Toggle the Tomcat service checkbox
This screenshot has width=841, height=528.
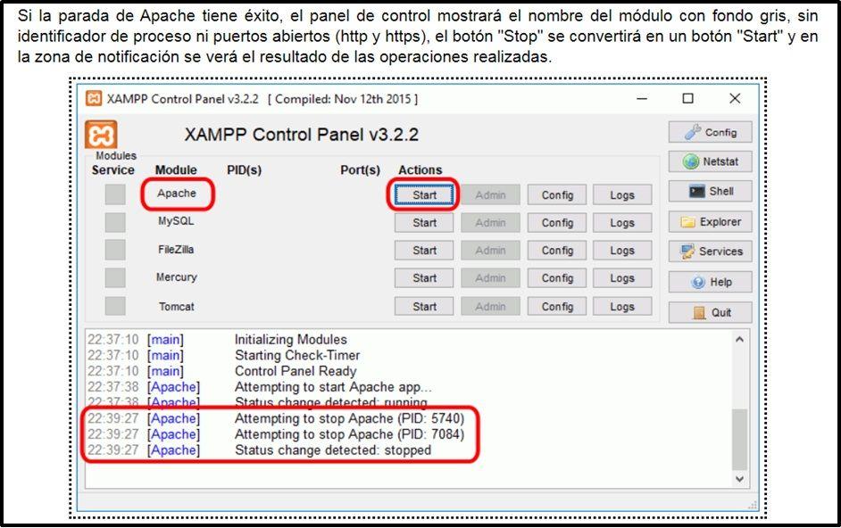pyautogui.click(x=115, y=306)
